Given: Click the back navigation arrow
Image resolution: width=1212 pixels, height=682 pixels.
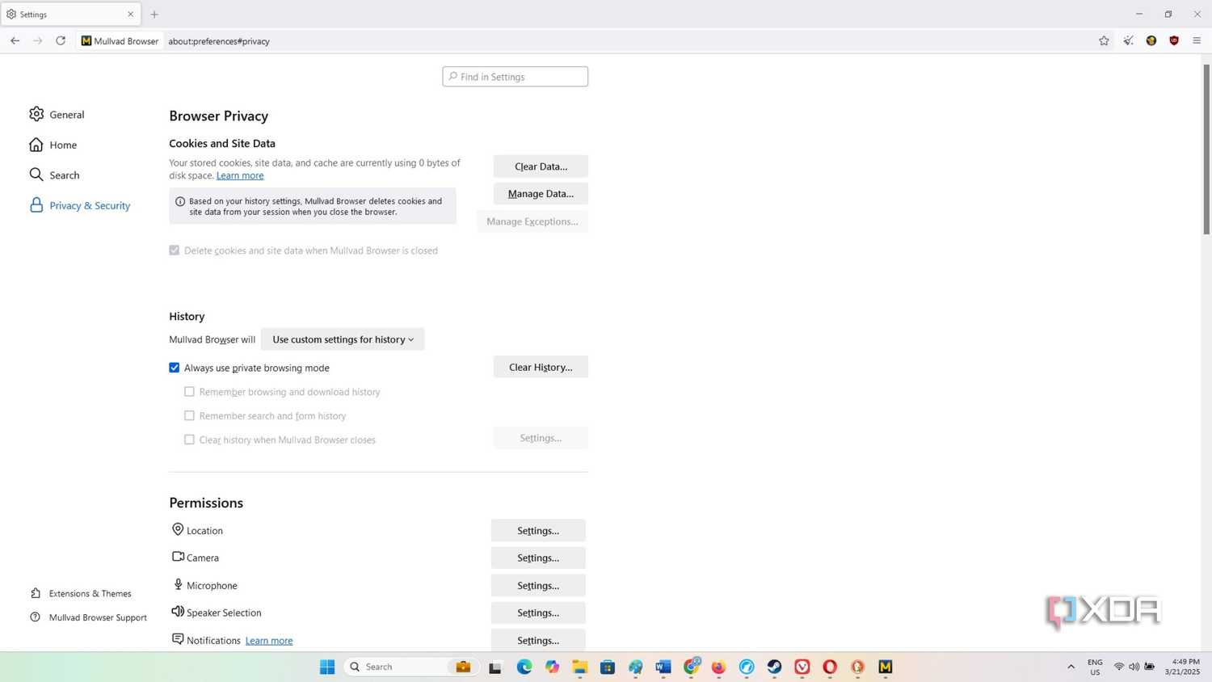Looking at the screenshot, I should [x=15, y=40].
